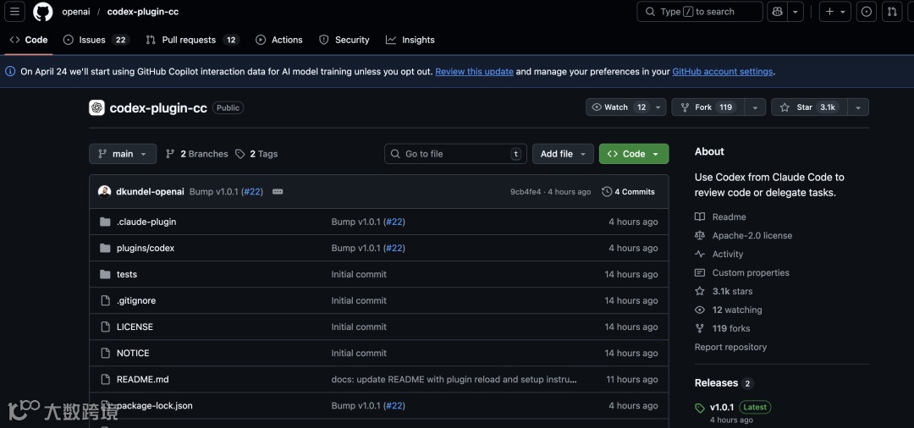
Task: Open the docs: update README commit message
Action: (x=454, y=379)
